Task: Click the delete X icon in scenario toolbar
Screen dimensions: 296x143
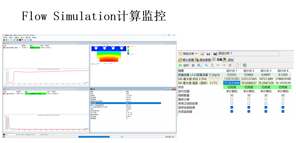Action: pyautogui.click(x=230, y=65)
